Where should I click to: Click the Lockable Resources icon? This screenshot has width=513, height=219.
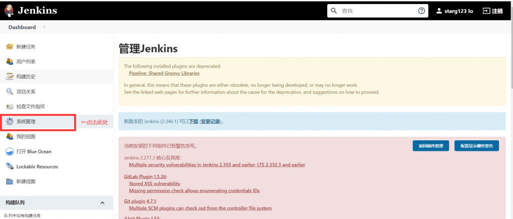10,166
